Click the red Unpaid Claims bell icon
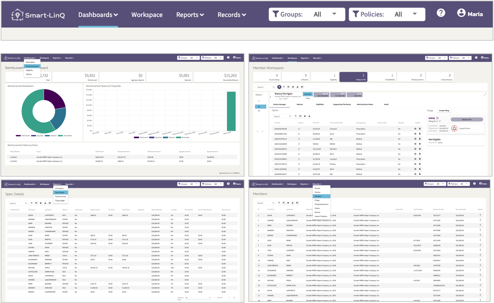 pos(454,128)
